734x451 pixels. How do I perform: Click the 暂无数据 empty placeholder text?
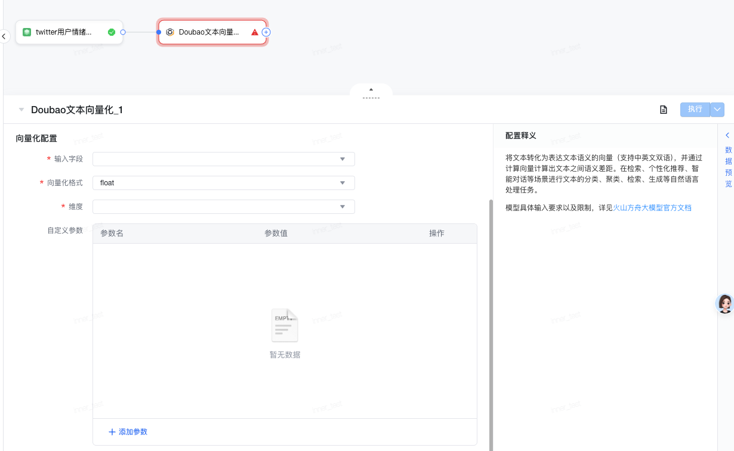(x=285, y=355)
